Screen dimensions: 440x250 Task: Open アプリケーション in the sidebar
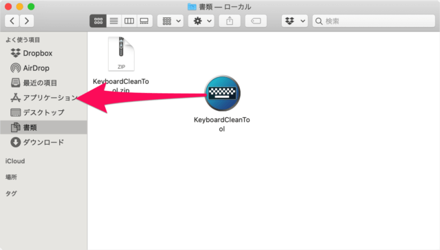click(x=44, y=98)
